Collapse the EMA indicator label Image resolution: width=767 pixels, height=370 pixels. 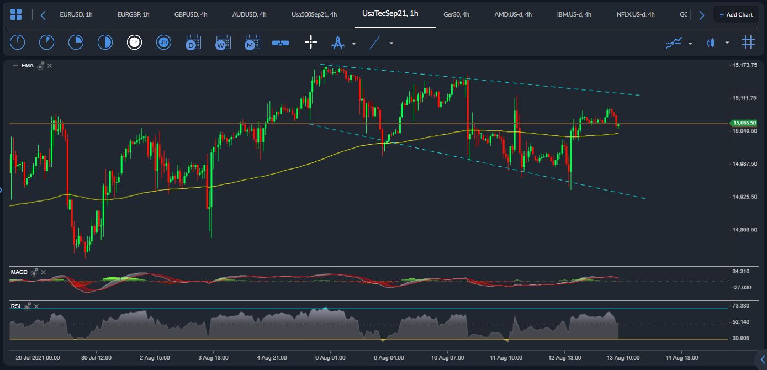point(15,66)
